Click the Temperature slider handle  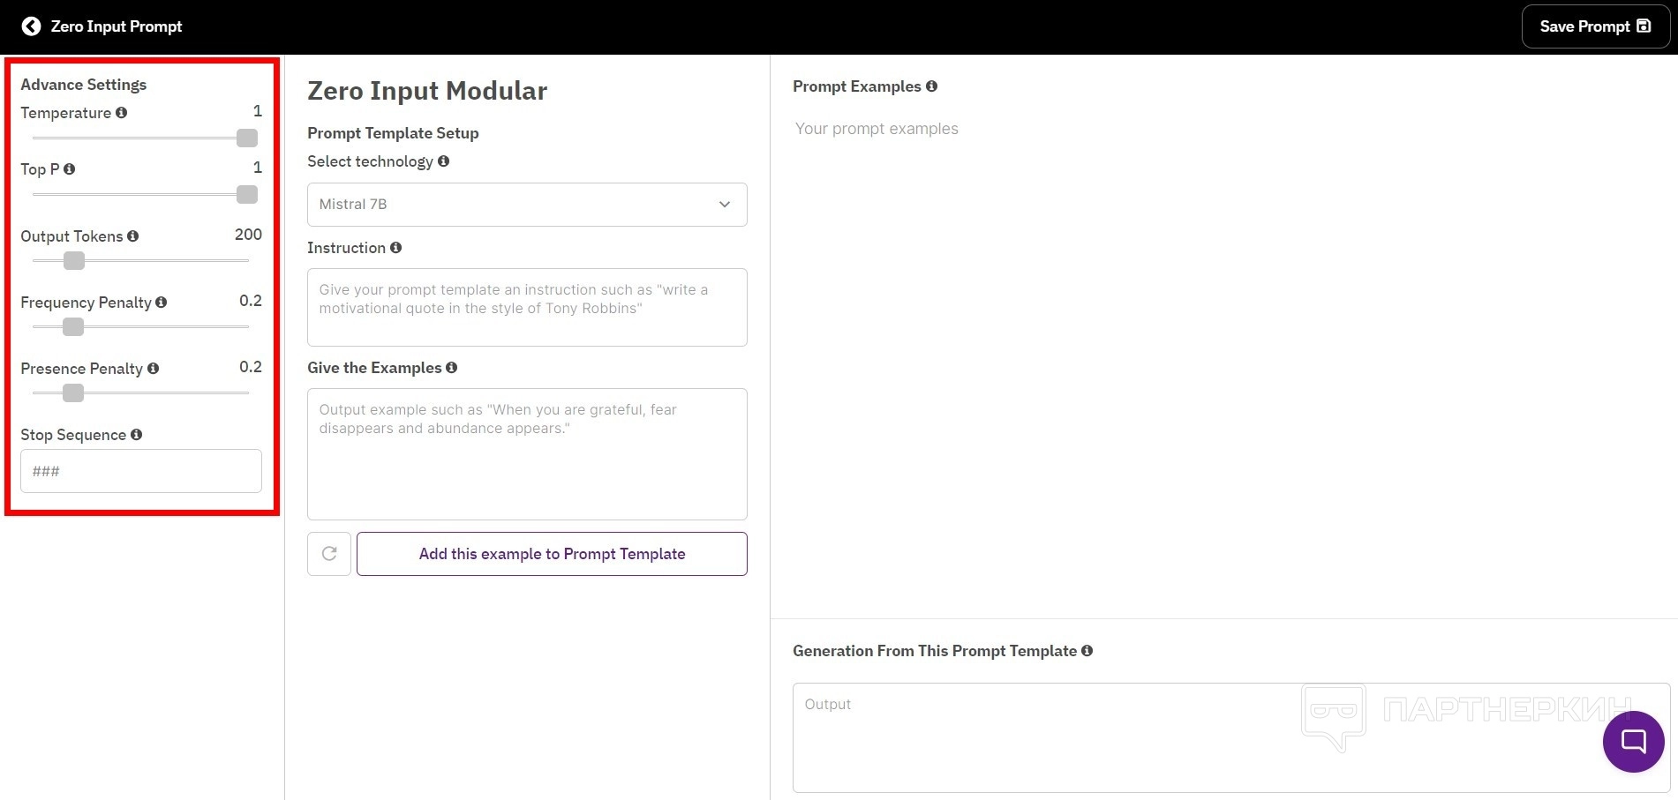pos(247,138)
